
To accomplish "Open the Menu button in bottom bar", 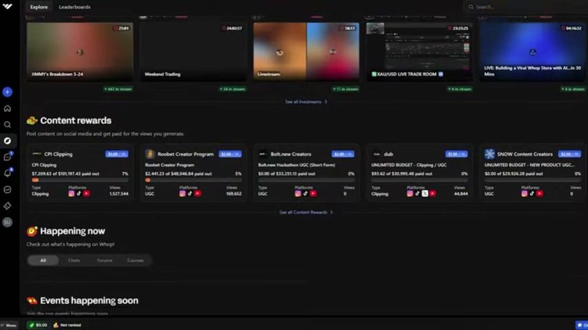I will pos(9,325).
